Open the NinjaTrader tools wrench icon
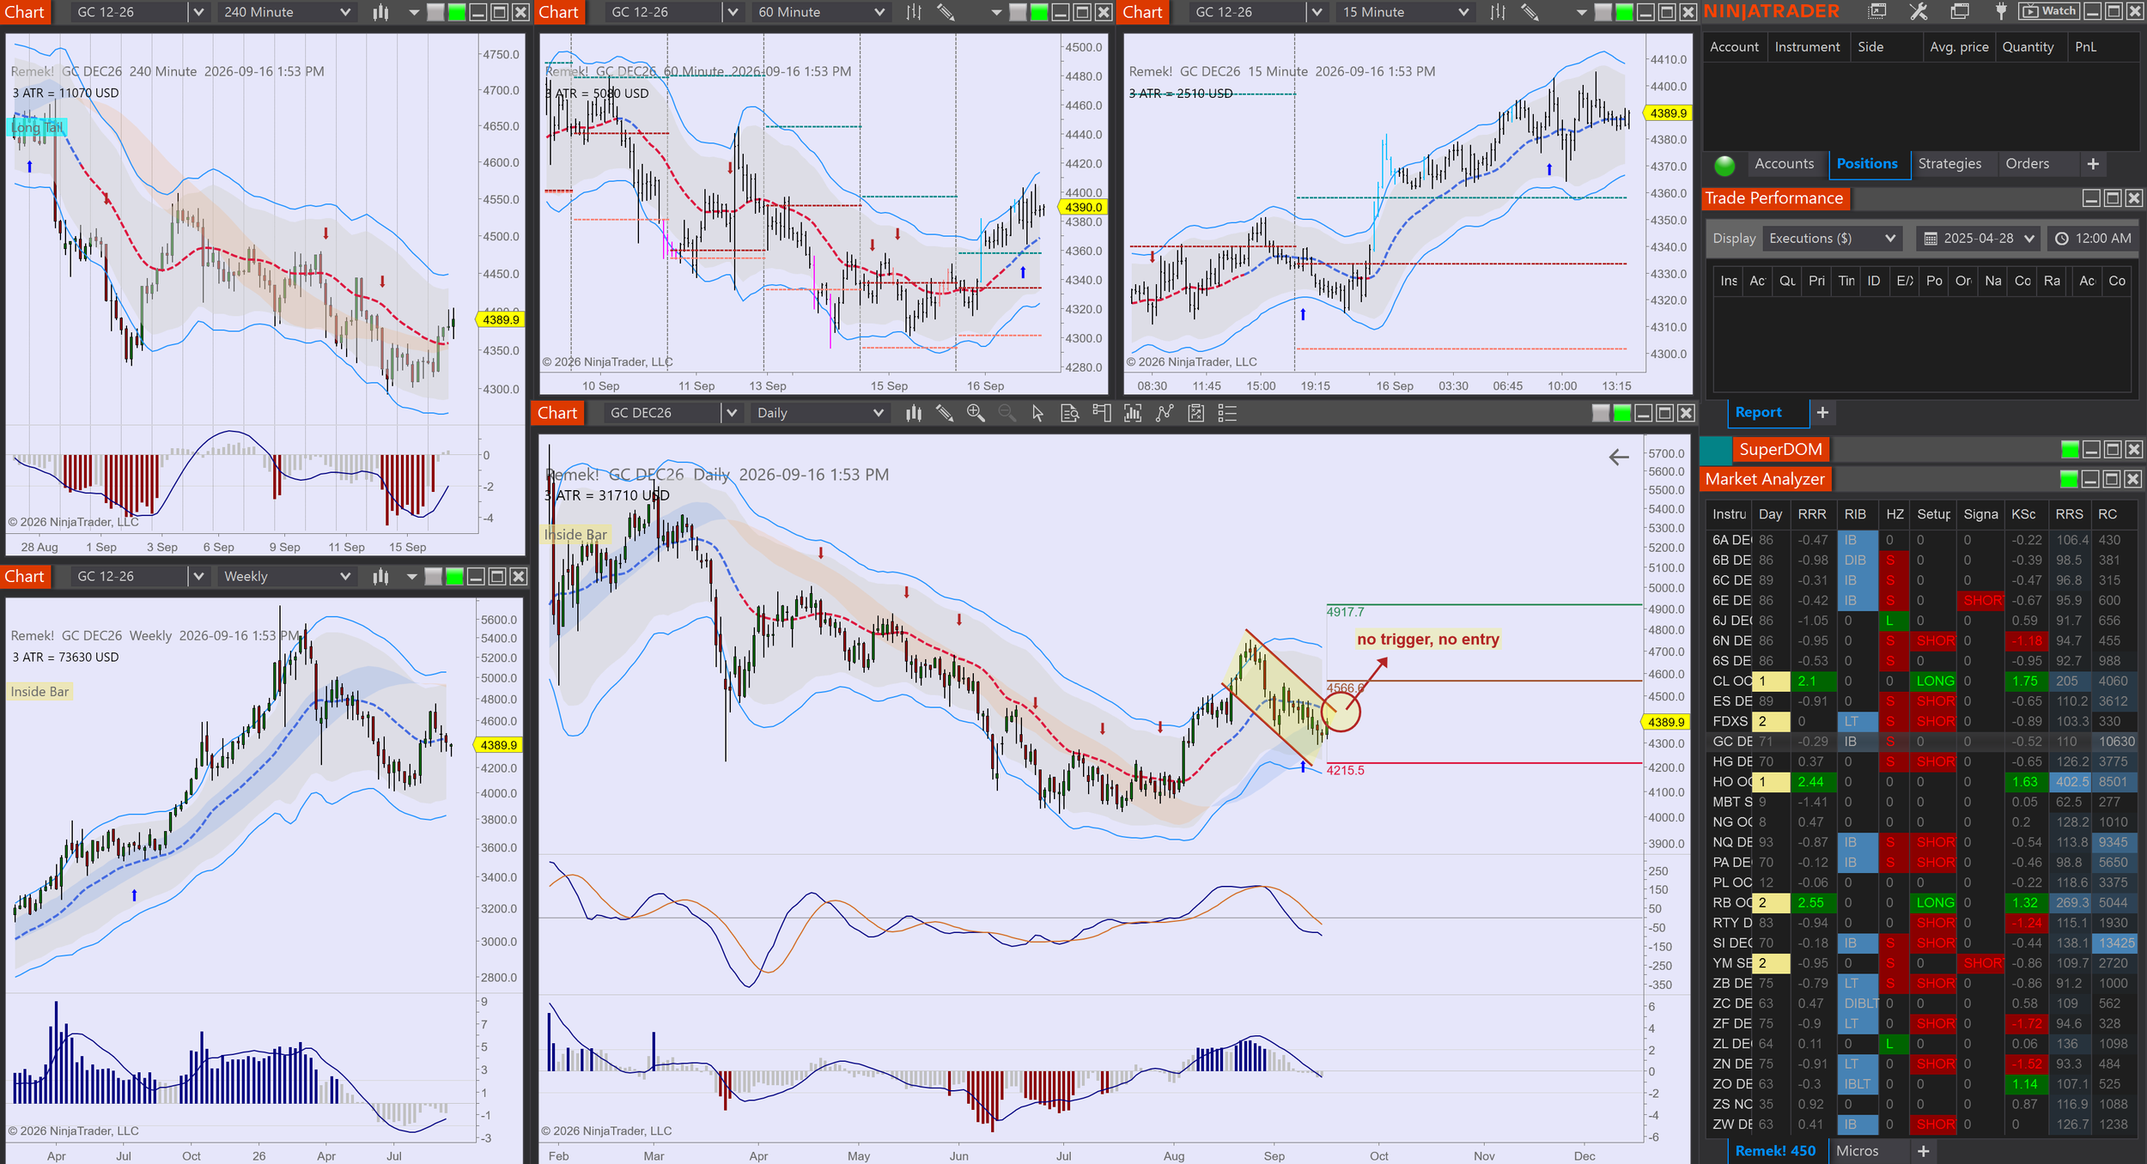2147x1164 pixels. click(1919, 11)
